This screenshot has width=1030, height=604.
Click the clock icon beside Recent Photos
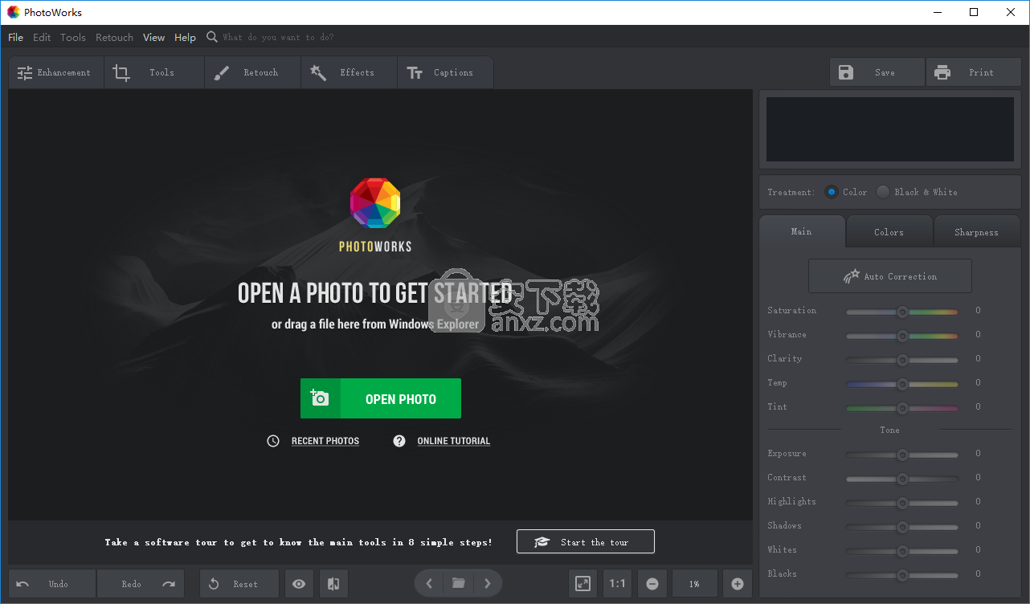pyautogui.click(x=273, y=441)
